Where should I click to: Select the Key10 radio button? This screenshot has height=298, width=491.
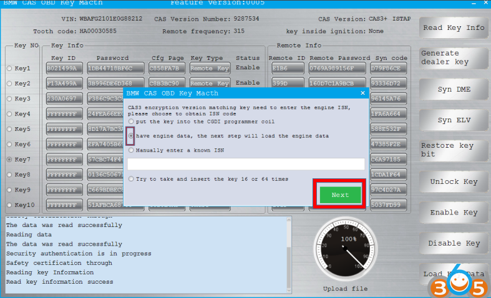(9, 205)
